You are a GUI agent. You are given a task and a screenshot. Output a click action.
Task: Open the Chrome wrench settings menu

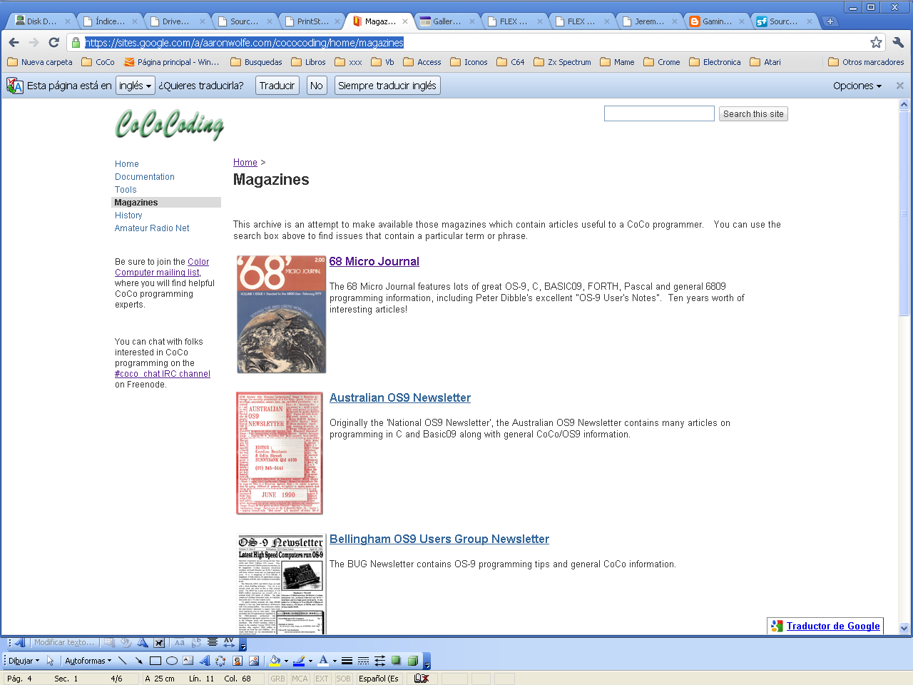click(x=898, y=43)
